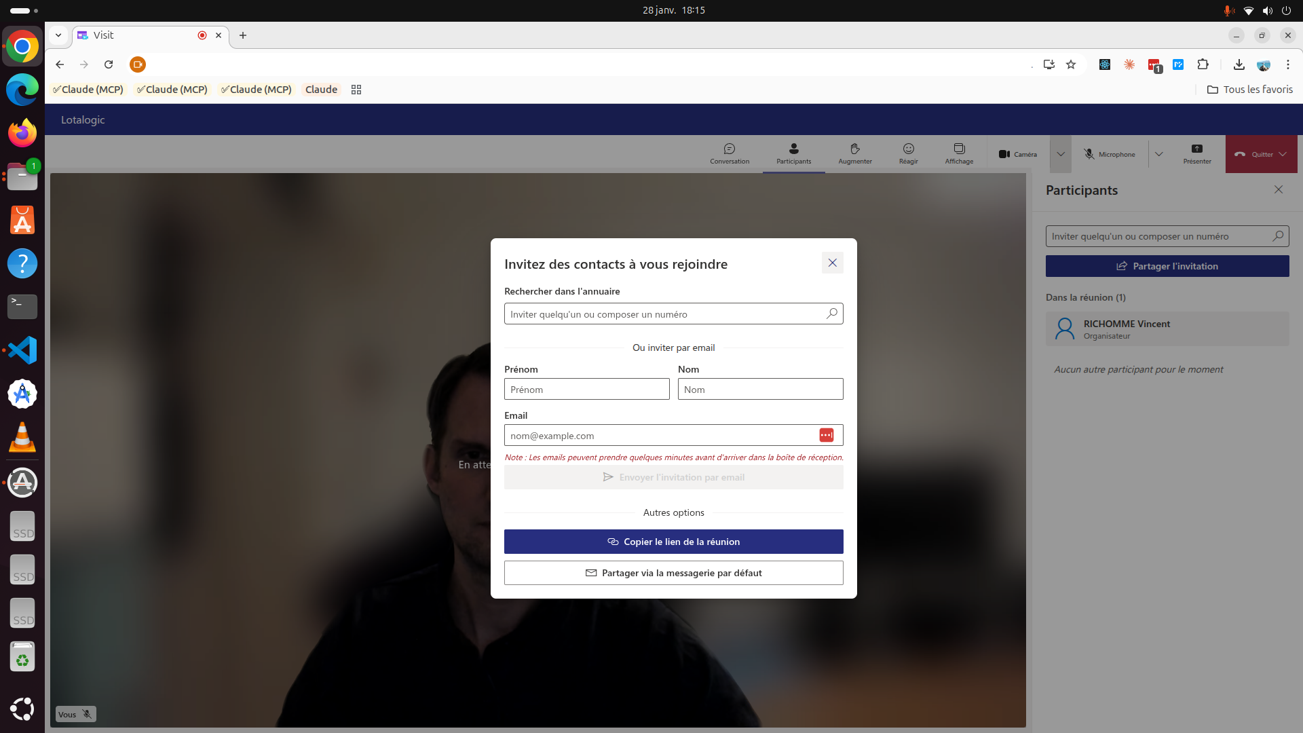The height and width of the screenshot is (733, 1303).
Task: Raise hand with Augmenter button
Action: tap(854, 154)
